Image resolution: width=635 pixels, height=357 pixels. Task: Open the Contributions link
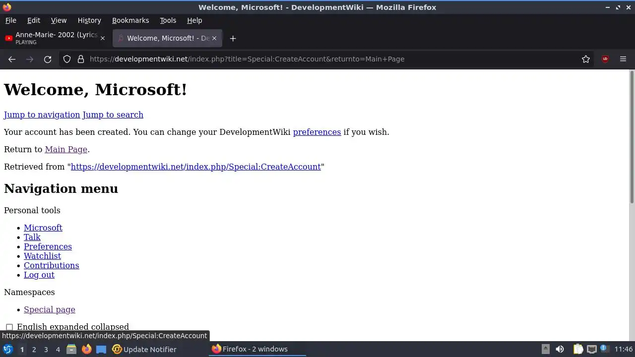(x=52, y=265)
